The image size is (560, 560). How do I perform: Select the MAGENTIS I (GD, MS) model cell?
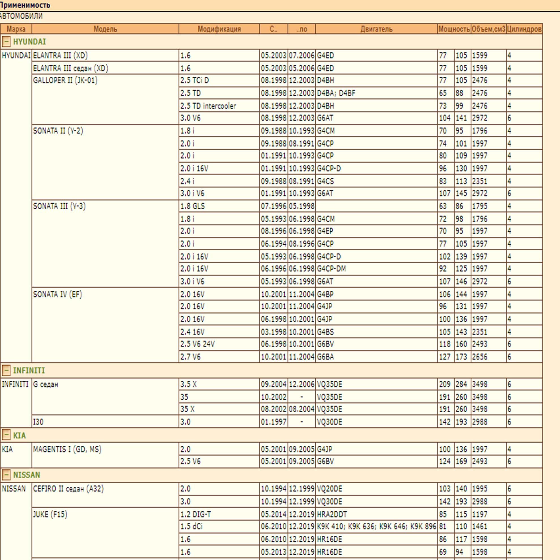click(x=67, y=449)
